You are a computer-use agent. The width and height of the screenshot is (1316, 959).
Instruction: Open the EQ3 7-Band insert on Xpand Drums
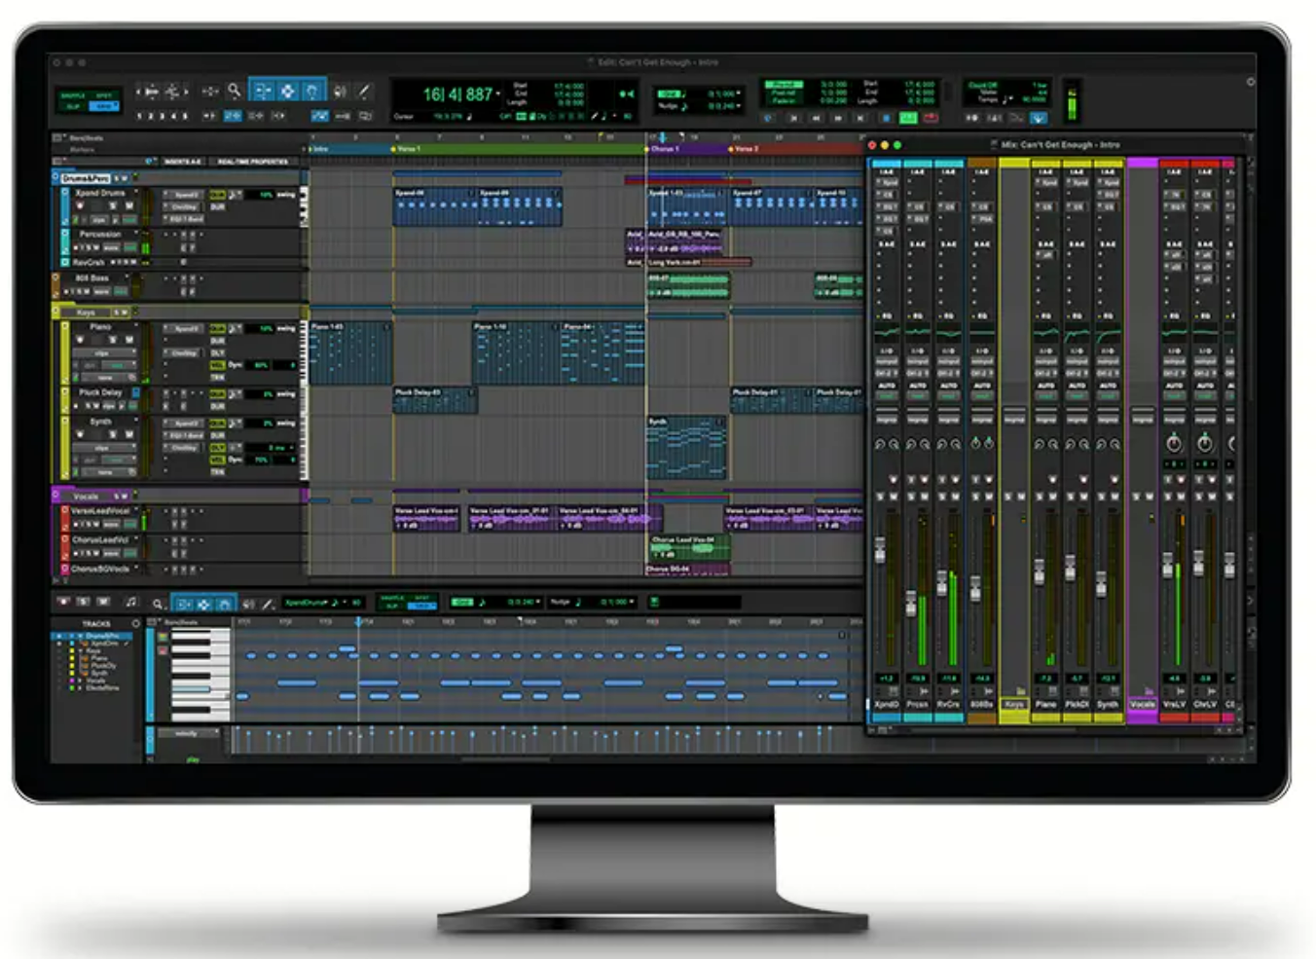(x=185, y=219)
